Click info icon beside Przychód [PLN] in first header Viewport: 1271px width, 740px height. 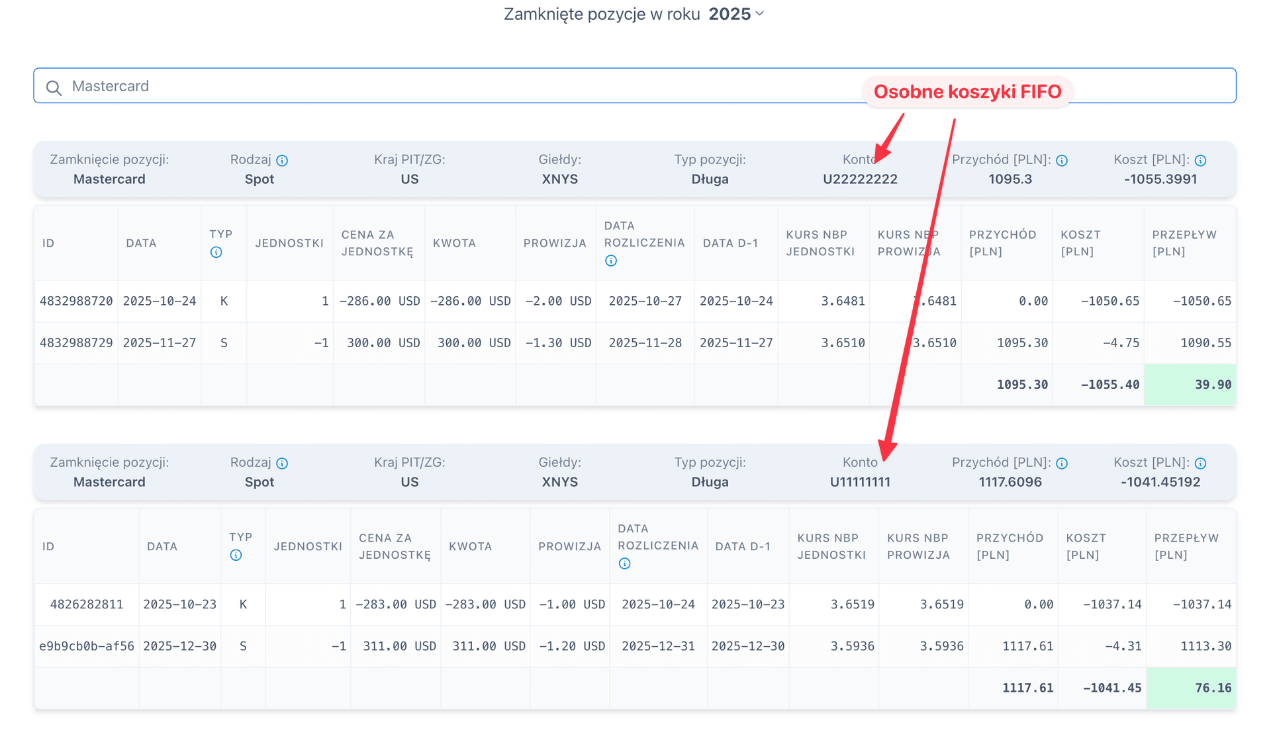point(1062,161)
